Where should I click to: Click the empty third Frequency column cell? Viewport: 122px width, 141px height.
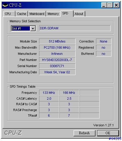point(89,93)
